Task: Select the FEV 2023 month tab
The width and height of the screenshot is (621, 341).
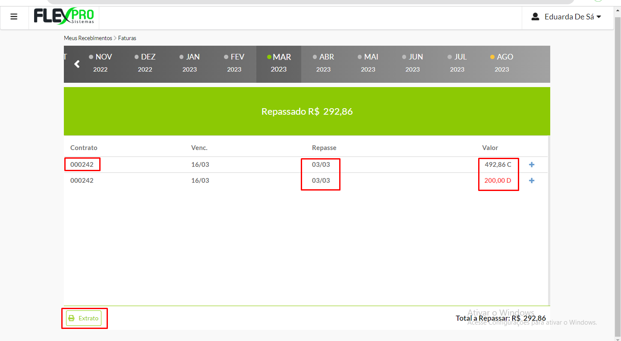Action: tap(234, 63)
